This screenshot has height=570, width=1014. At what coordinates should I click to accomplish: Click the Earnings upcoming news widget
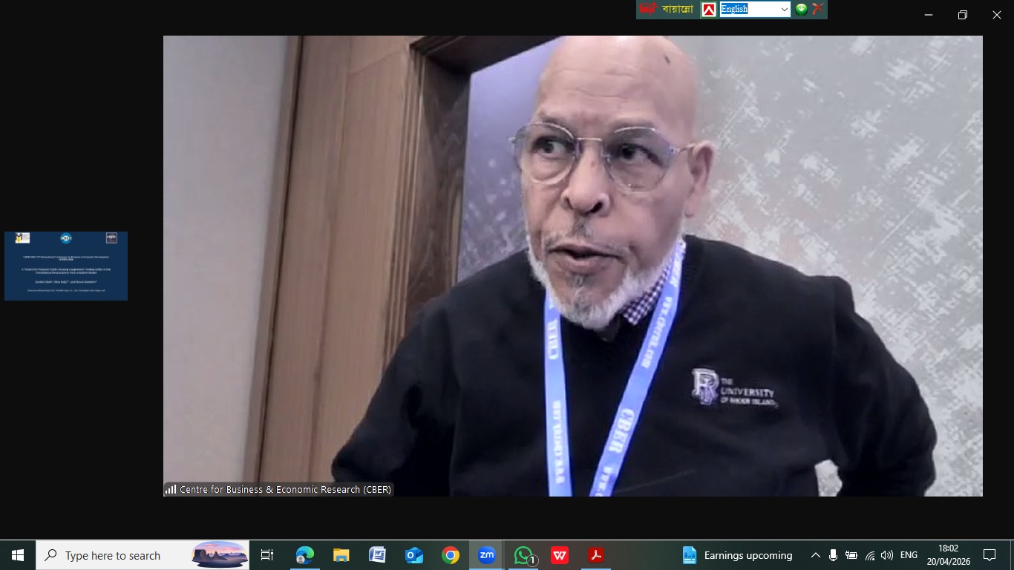pos(737,555)
